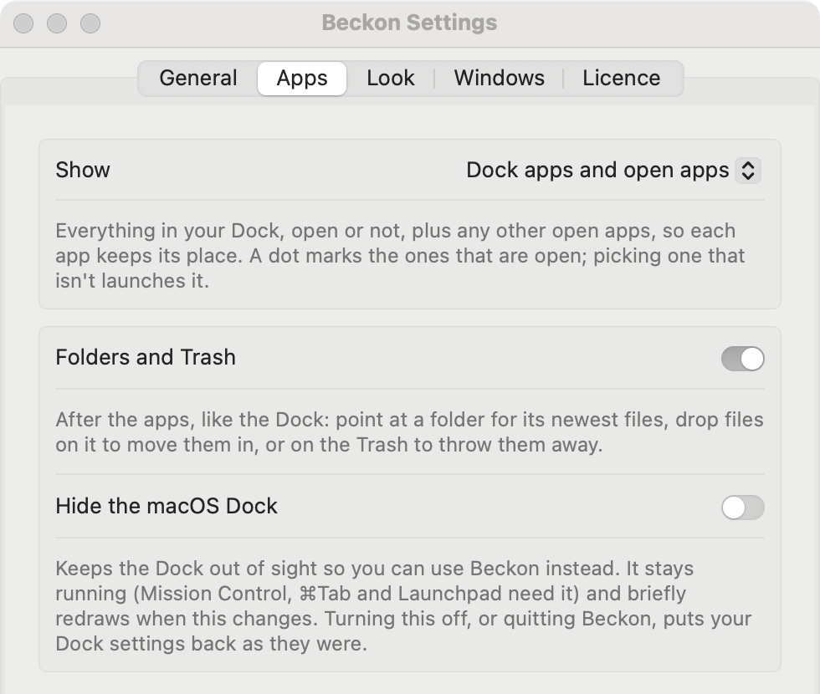Click the Beckon Settings window title
Image resolution: width=820 pixels, height=694 pixels.
[409, 23]
